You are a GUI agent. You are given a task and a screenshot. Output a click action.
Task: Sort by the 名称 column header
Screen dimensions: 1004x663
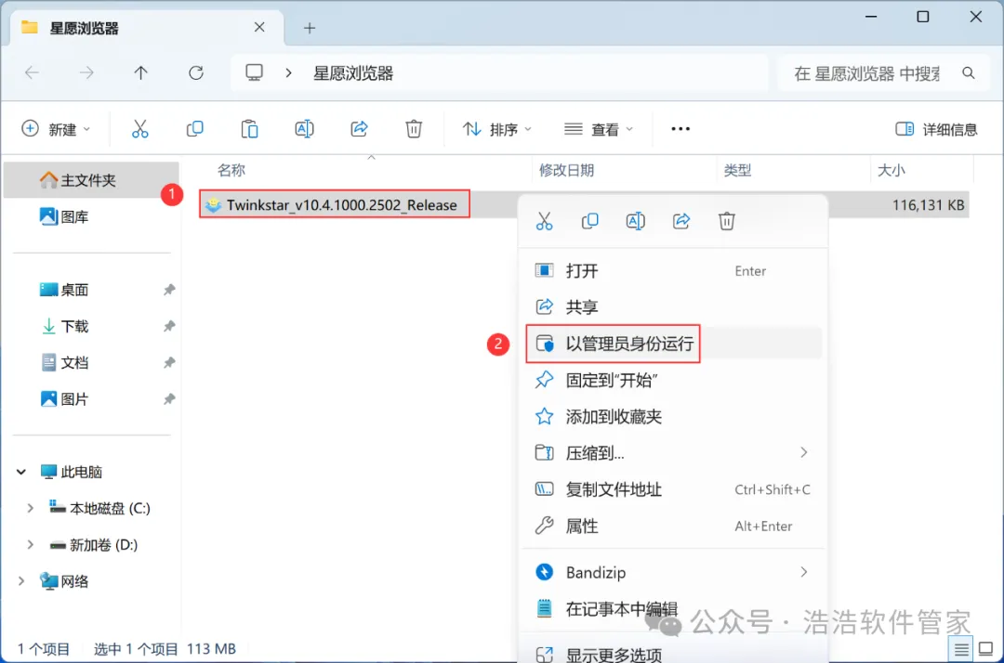231,171
